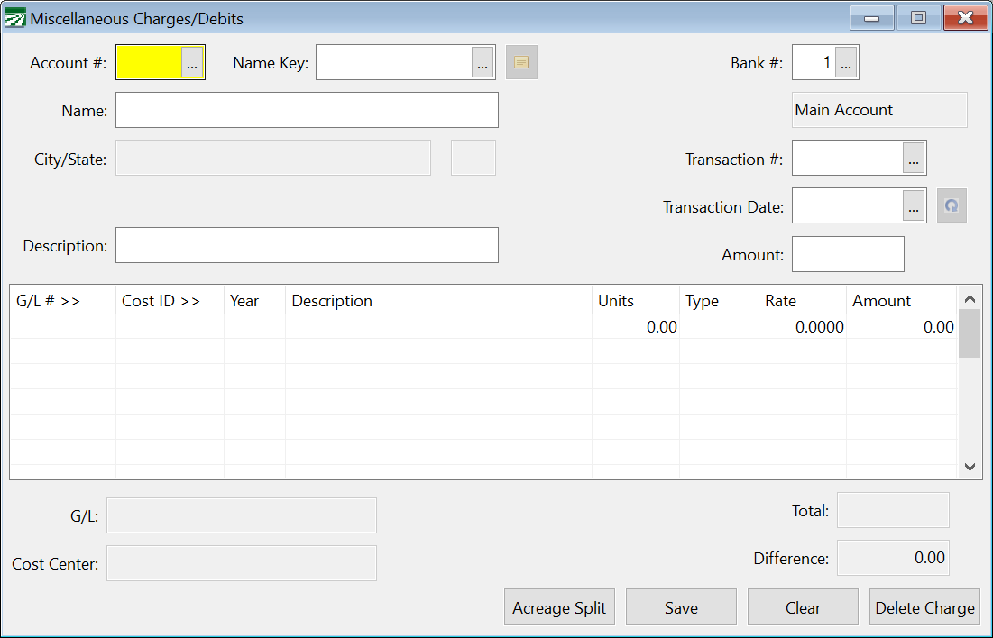This screenshot has height=638, width=993.
Task: Click the Units cell in first grid row
Action: coord(636,327)
